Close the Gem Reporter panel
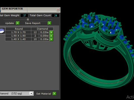Viewport: 134px width, 100px height. click(x=58, y=10)
